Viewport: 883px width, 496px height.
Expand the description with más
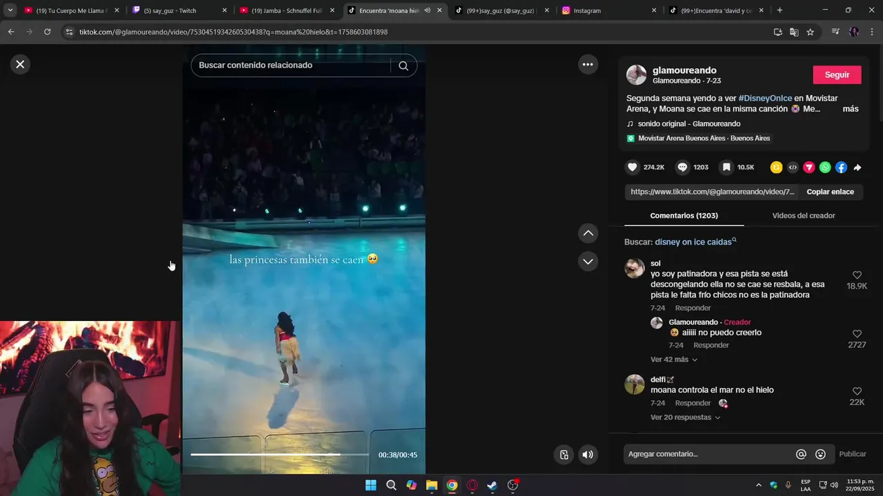tap(851, 109)
